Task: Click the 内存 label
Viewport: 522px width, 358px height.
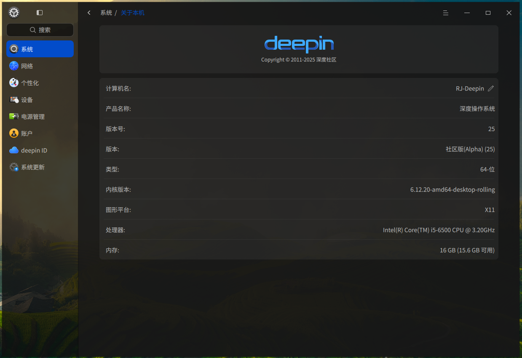Action: pos(112,250)
